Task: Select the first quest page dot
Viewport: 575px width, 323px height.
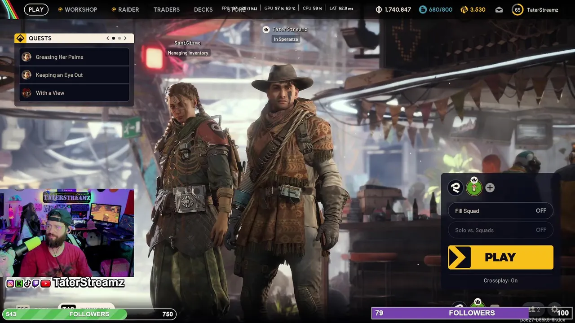Action: (114, 38)
